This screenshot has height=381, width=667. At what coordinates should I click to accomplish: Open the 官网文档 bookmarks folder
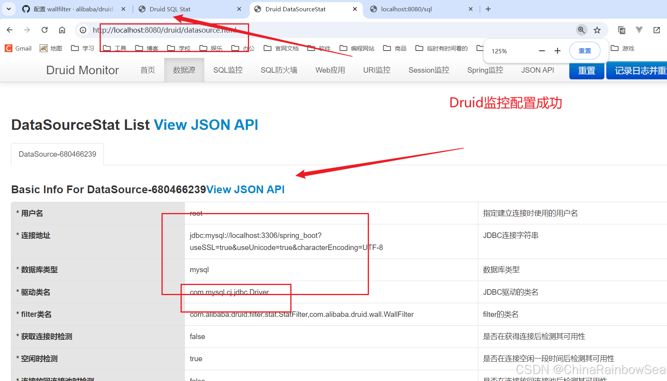click(x=281, y=48)
